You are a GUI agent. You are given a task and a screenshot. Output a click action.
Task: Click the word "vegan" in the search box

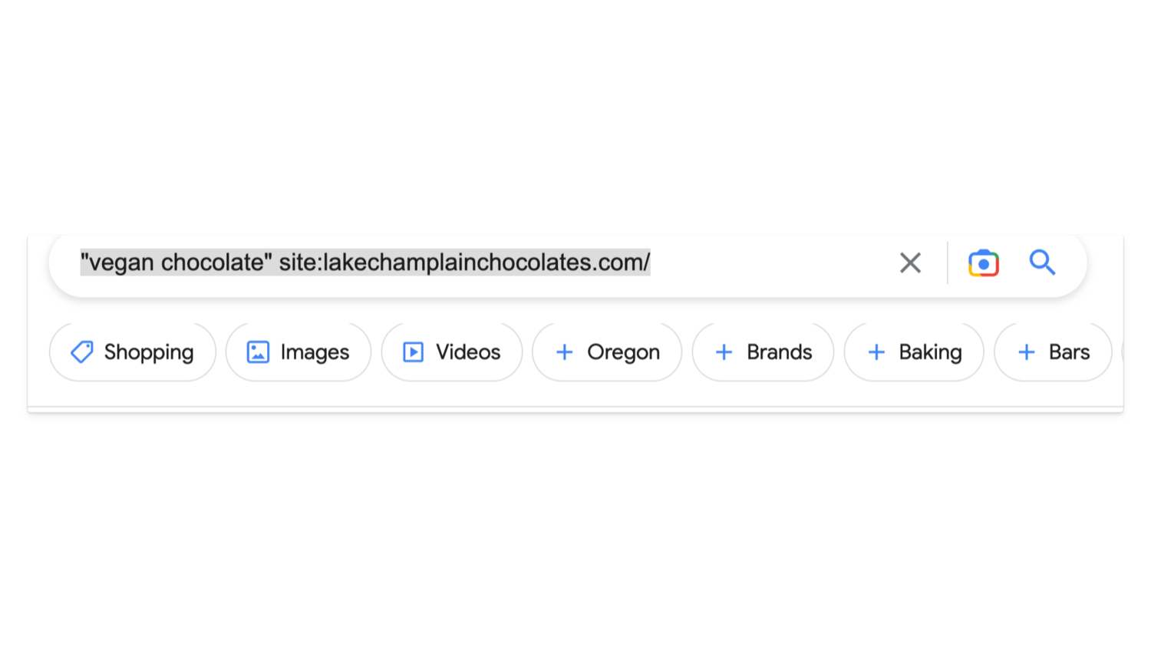[121, 262]
